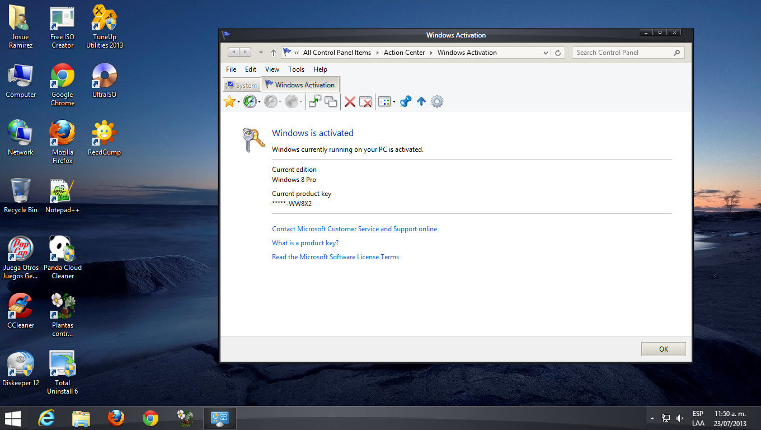This screenshot has width=761, height=430.
Task: Open the Help menu
Action: pyautogui.click(x=320, y=69)
